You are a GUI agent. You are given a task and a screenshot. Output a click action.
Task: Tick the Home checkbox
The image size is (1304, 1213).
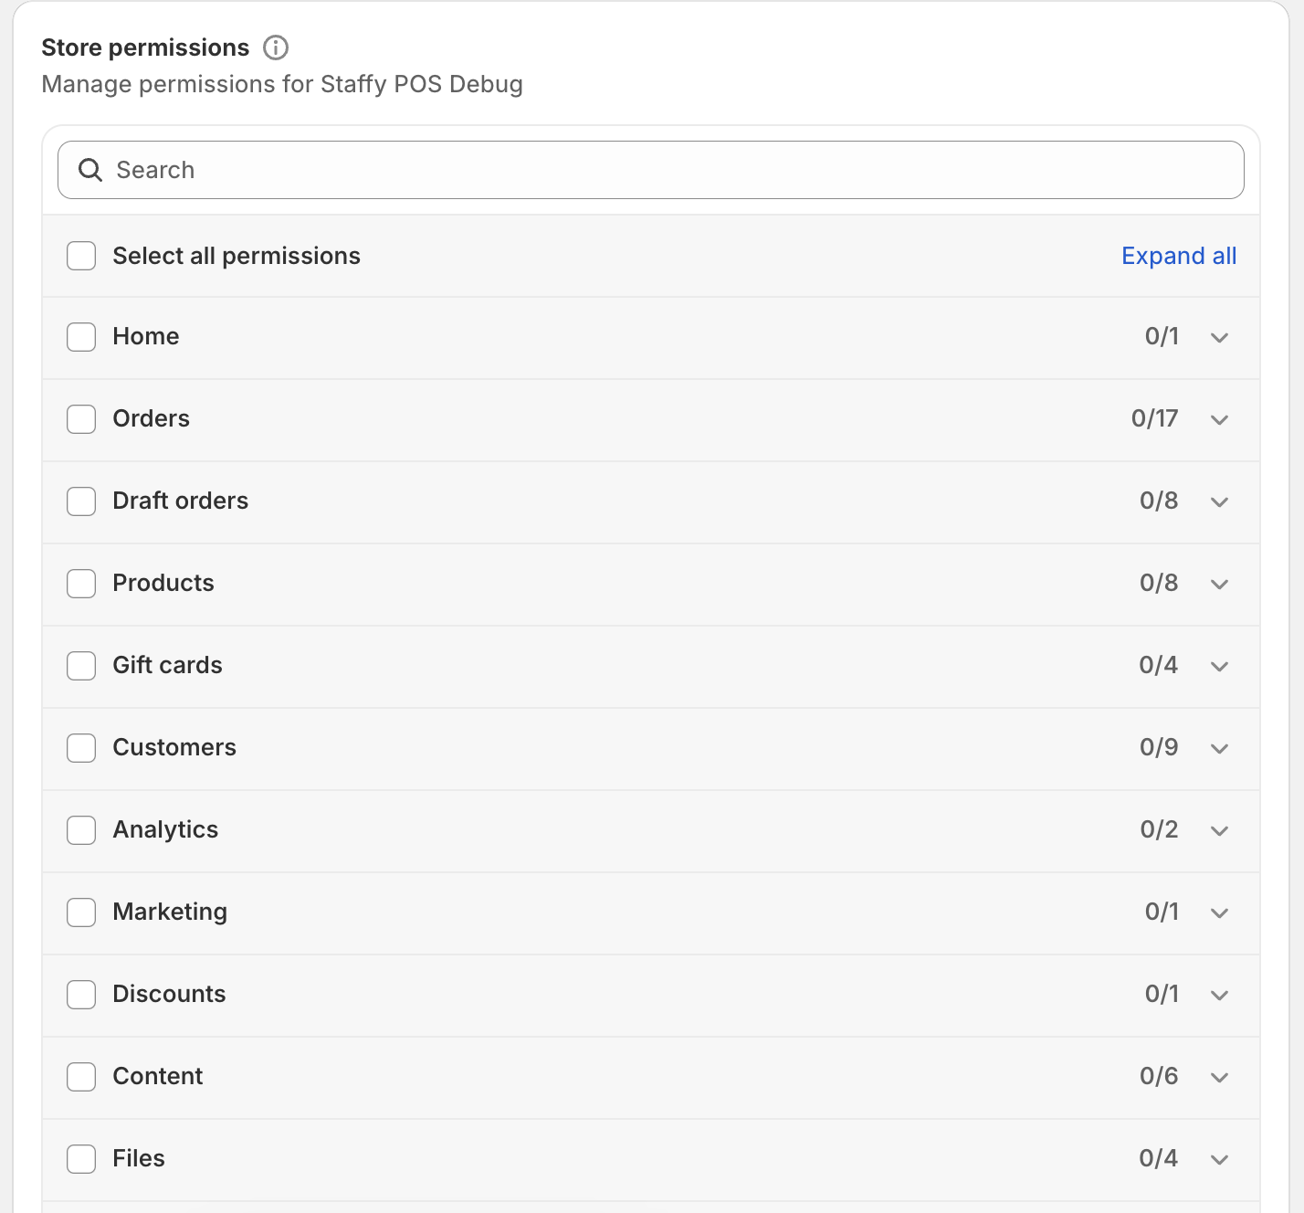(x=81, y=336)
